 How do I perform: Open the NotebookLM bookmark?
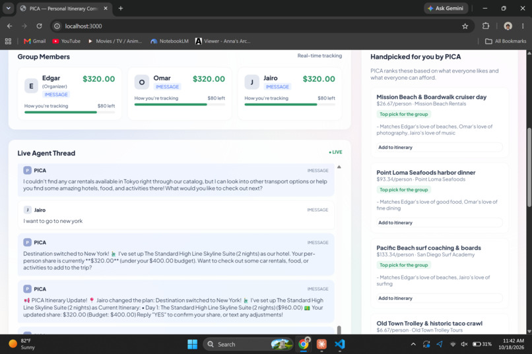click(x=170, y=42)
